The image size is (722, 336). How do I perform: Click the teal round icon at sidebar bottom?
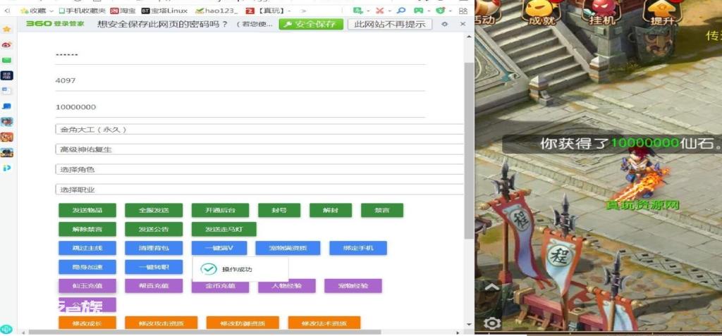(x=6, y=330)
